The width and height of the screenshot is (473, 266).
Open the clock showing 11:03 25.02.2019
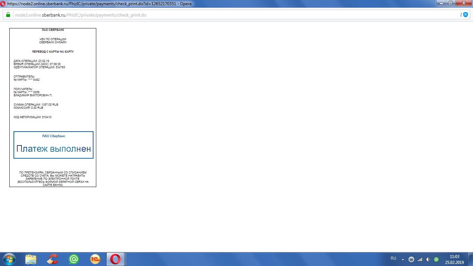click(454, 259)
